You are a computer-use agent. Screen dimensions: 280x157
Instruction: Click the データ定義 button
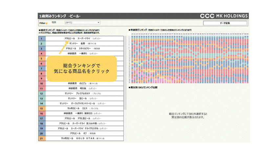tap(225, 23)
